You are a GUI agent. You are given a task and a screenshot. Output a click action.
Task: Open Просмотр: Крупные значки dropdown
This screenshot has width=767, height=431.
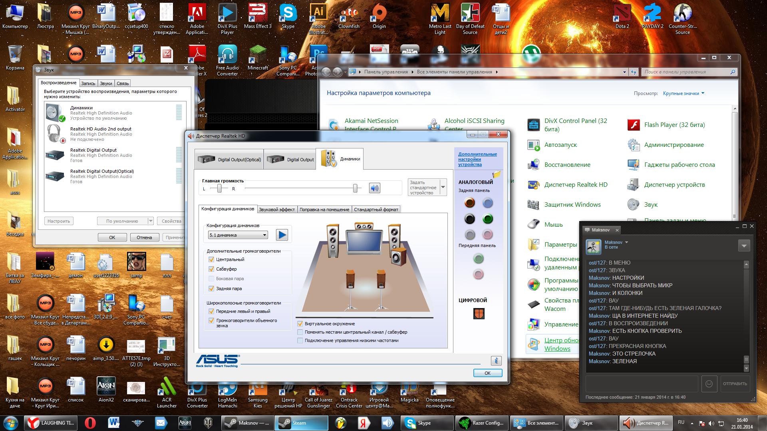684,93
